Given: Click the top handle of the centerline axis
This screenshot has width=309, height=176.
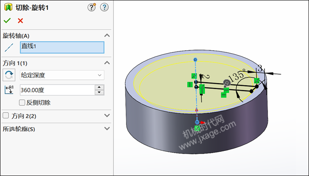Looking at the screenshot, I should 195,59.
